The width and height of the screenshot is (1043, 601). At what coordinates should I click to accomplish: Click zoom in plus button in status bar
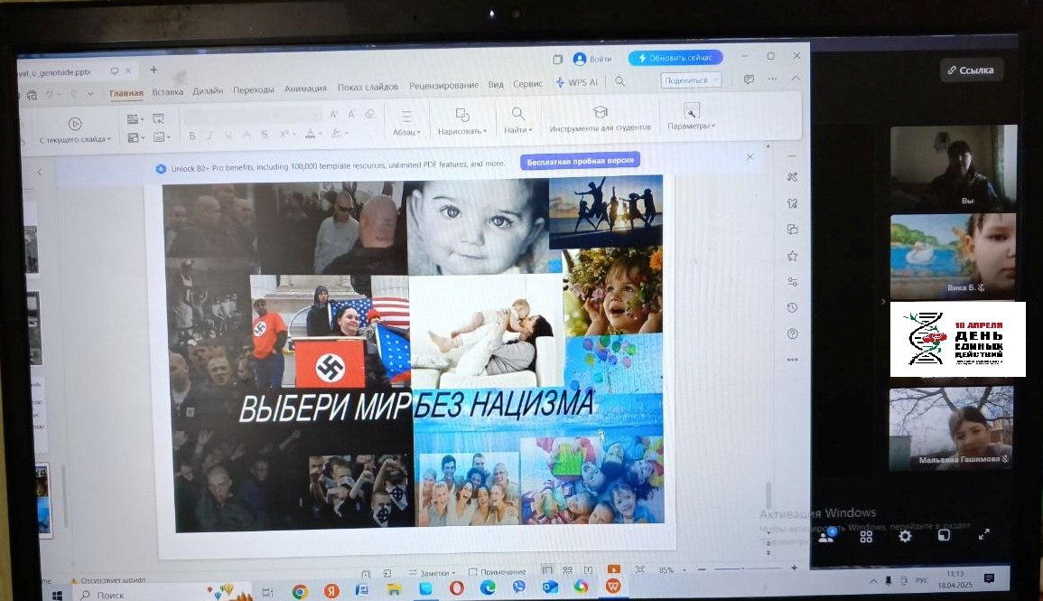(794, 568)
